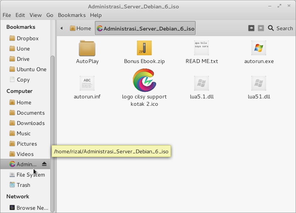Open the Bookmarks menu

click(72, 15)
